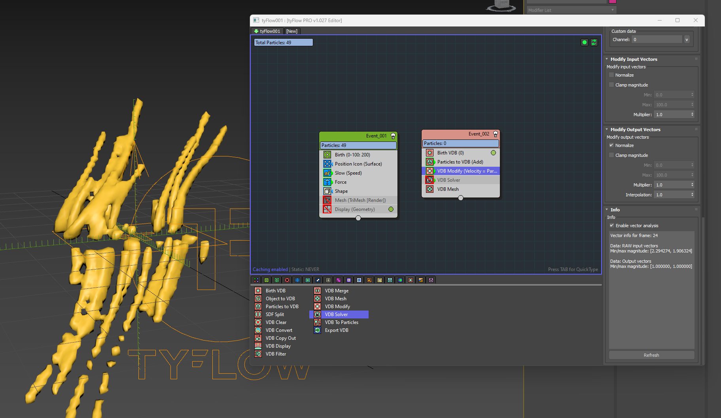This screenshot has width=721, height=418.
Task: Select Position Icon (Surface) operator
Action: pos(358,164)
